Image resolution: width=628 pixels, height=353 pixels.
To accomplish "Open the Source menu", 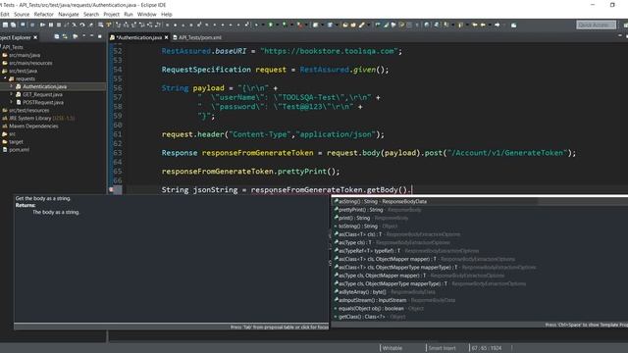I will pos(22,14).
